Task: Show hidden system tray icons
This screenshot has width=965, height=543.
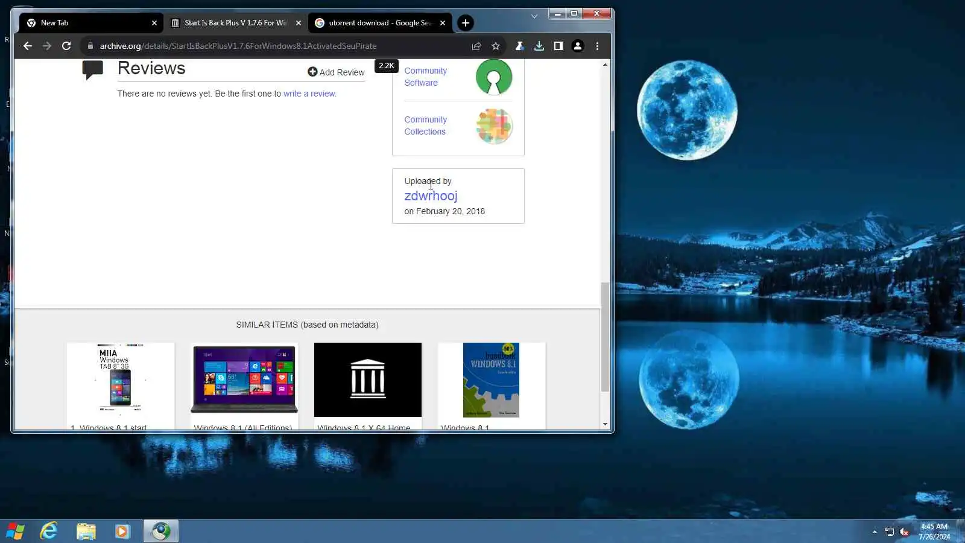Action: [875, 532]
